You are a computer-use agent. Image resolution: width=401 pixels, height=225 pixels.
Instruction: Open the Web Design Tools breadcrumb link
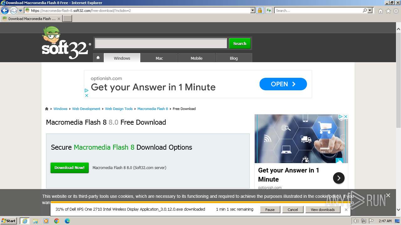pyautogui.click(x=119, y=109)
